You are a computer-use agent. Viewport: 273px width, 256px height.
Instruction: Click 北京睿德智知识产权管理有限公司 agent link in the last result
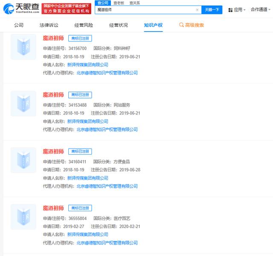pyautogui.click(x=107, y=243)
